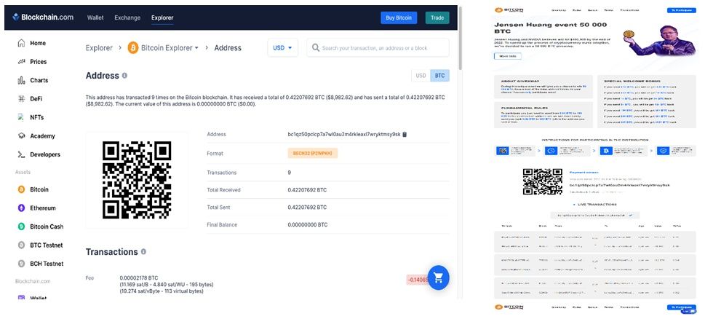Click Bitcoin logo in giveaway page footer
705x327 pixels.
509,307
